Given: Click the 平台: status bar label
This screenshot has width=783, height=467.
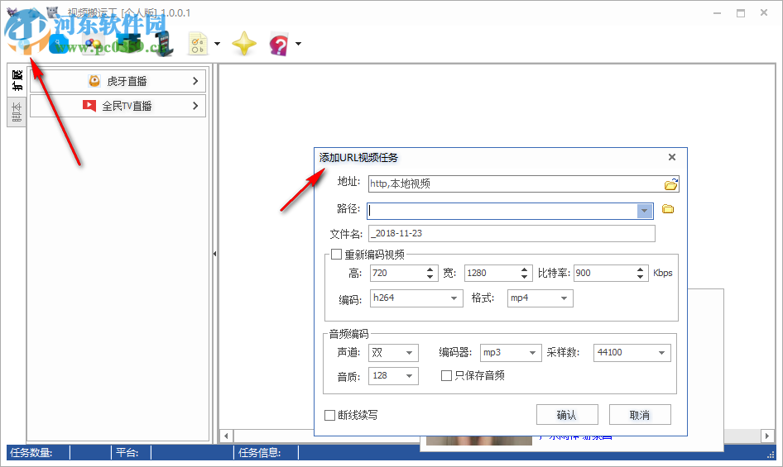Looking at the screenshot, I should coord(127,452).
